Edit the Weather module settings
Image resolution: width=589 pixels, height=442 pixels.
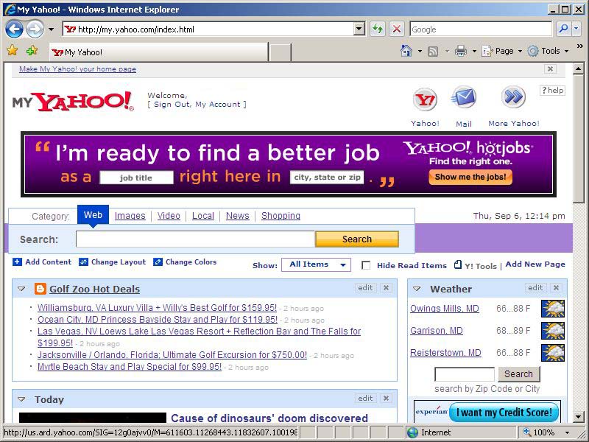tap(535, 288)
